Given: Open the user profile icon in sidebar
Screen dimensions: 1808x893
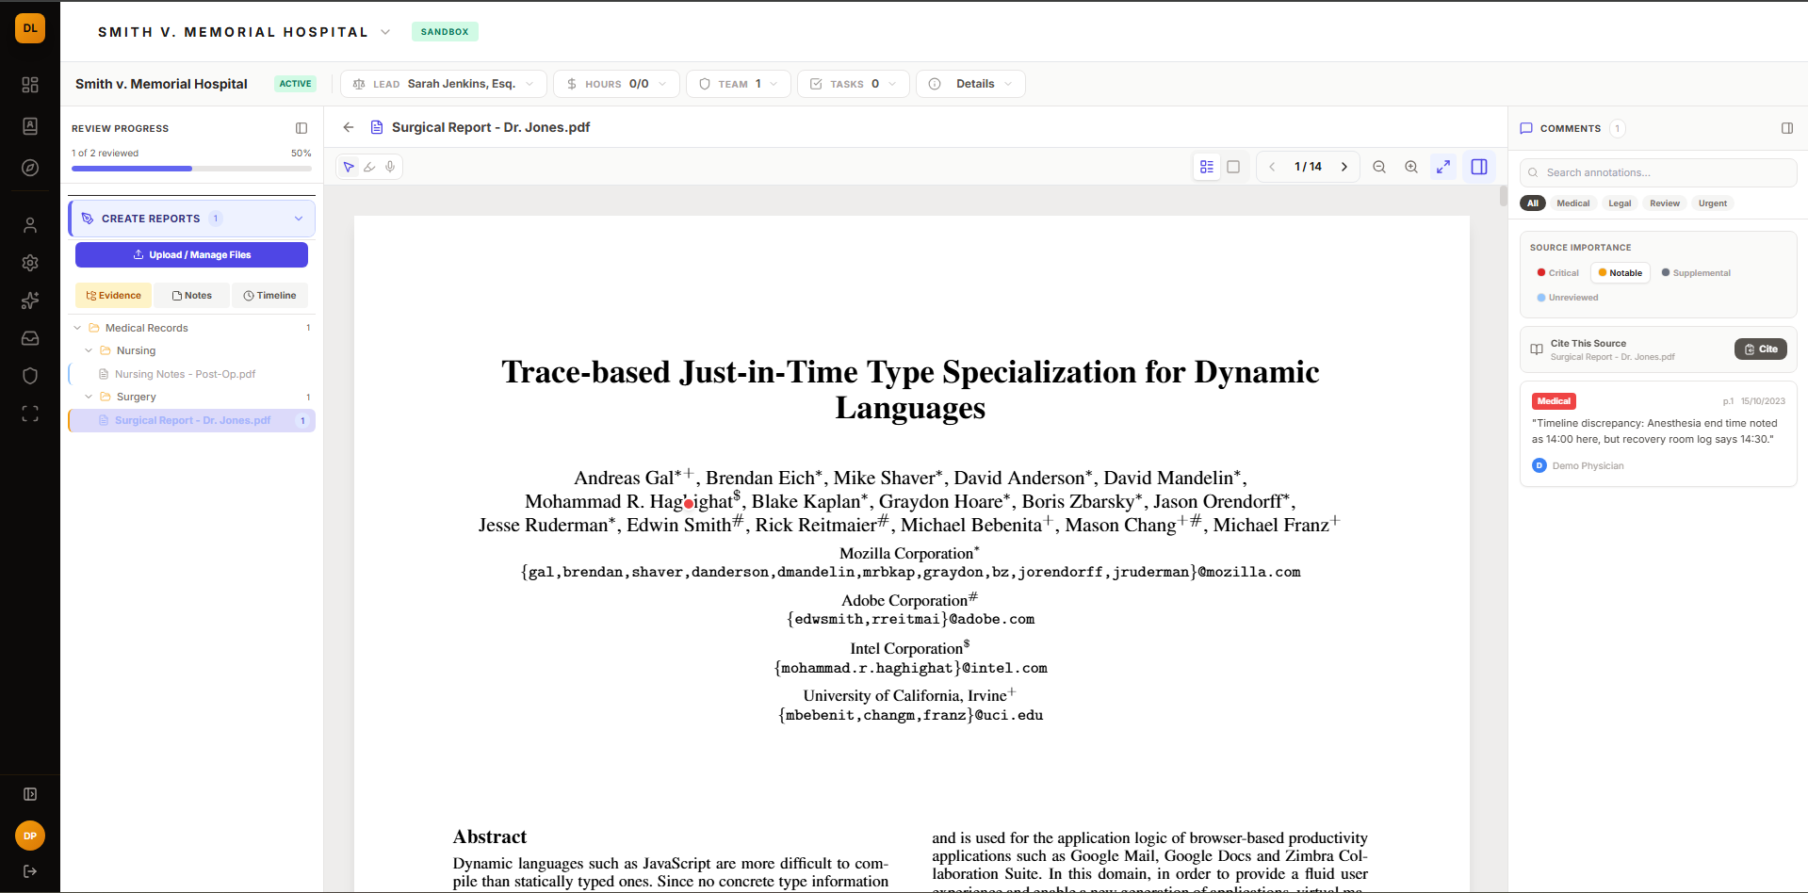Looking at the screenshot, I should point(30,225).
